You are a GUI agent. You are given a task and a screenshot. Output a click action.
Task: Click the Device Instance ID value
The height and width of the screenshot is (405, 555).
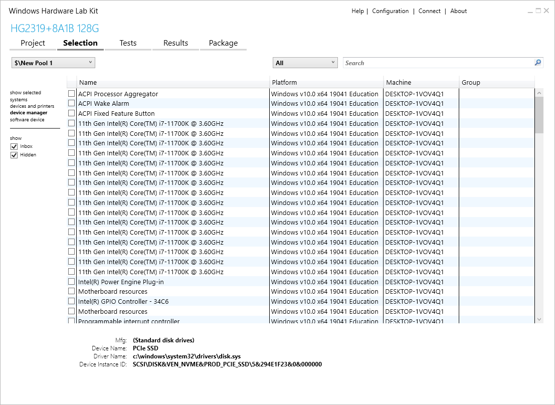pyautogui.click(x=227, y=364)
